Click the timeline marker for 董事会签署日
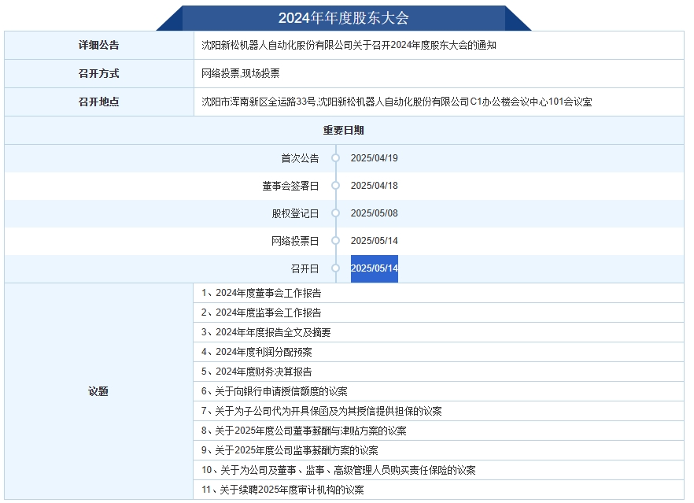 [336, 186]
